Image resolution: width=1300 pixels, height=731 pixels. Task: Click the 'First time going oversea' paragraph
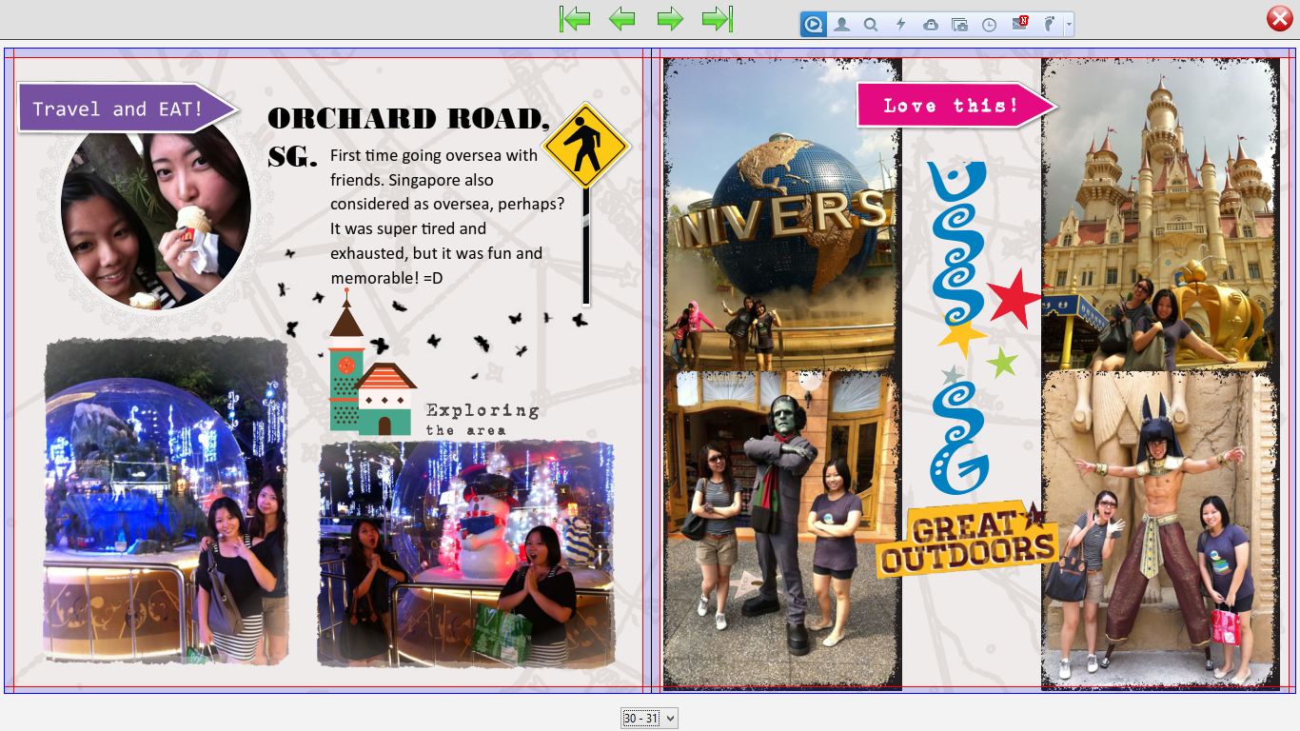[x=448, y=216]
